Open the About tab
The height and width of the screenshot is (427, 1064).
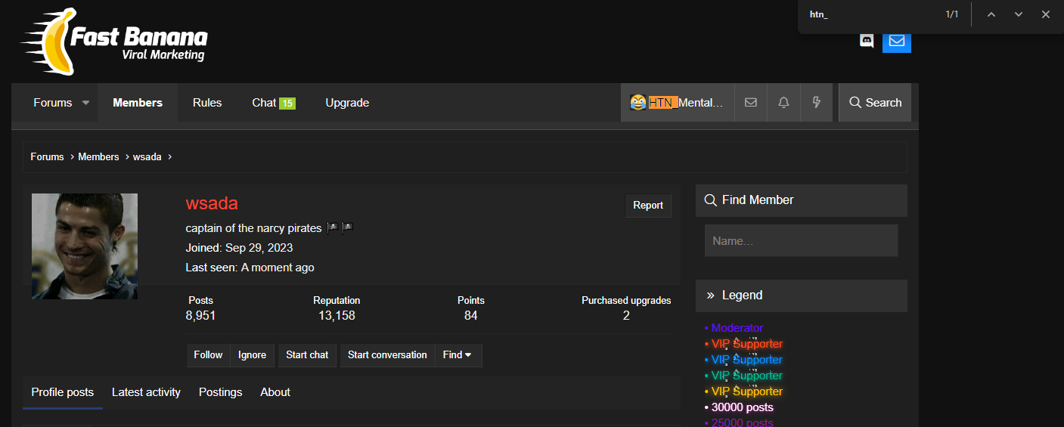(275, 392)
